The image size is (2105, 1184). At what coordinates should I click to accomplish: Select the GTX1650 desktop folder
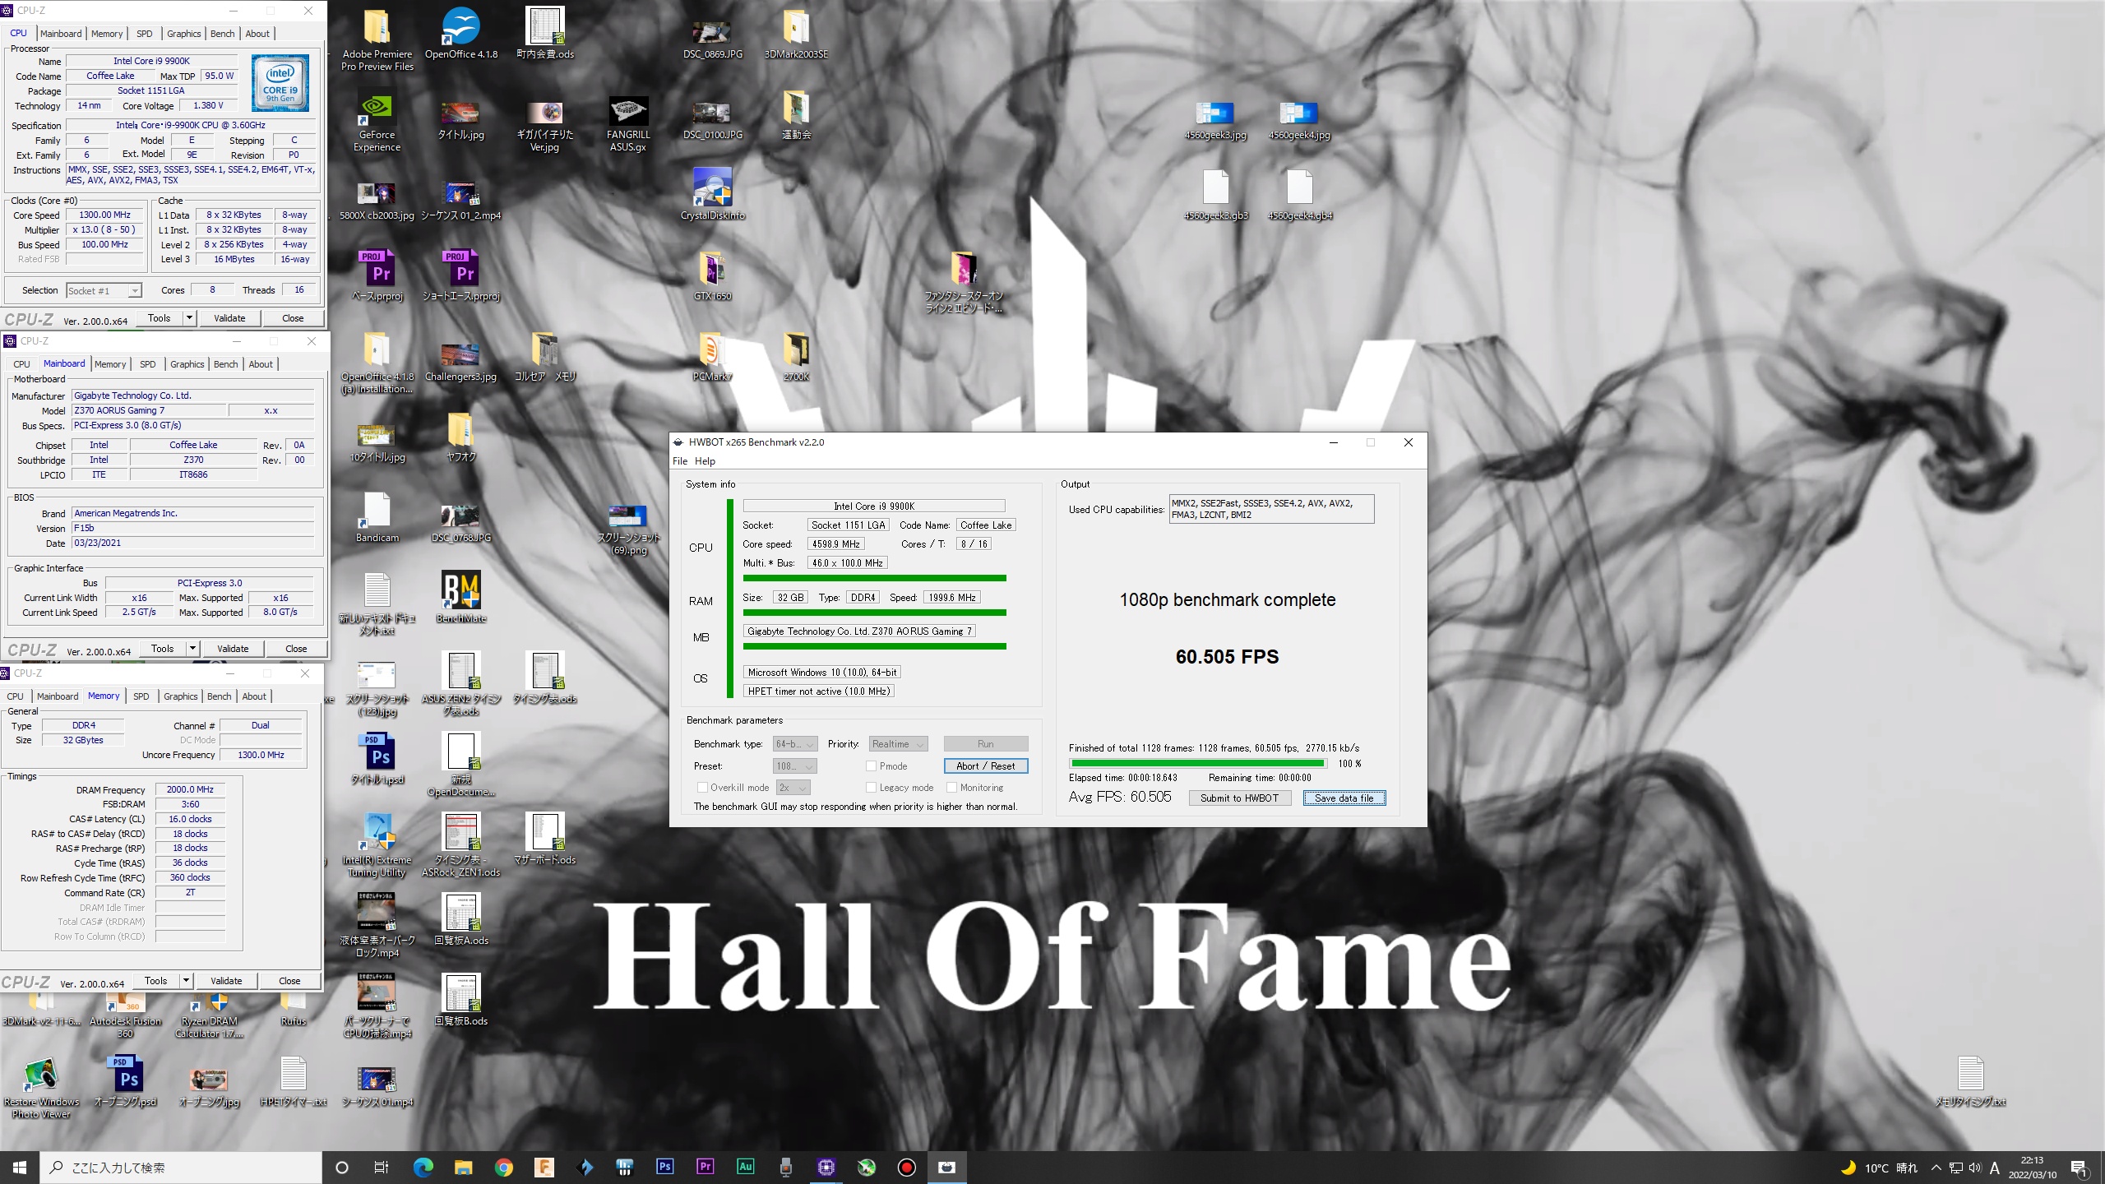pos(712,275)
